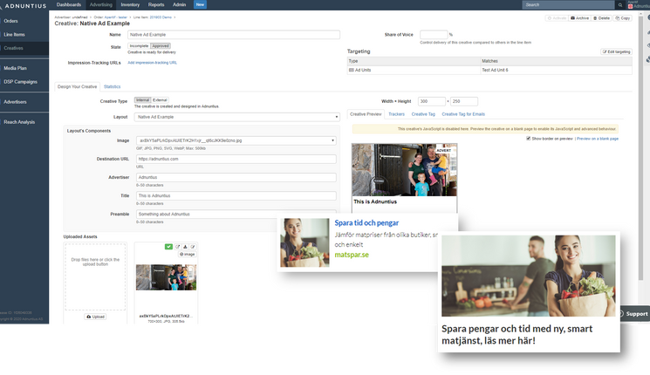Click the Destination URL field

click(236, 159)
